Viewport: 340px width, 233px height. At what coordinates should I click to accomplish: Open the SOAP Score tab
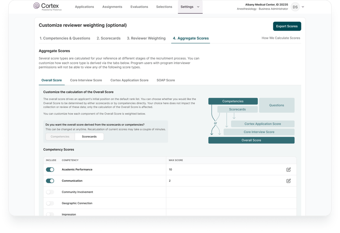(x=166, y=80)
